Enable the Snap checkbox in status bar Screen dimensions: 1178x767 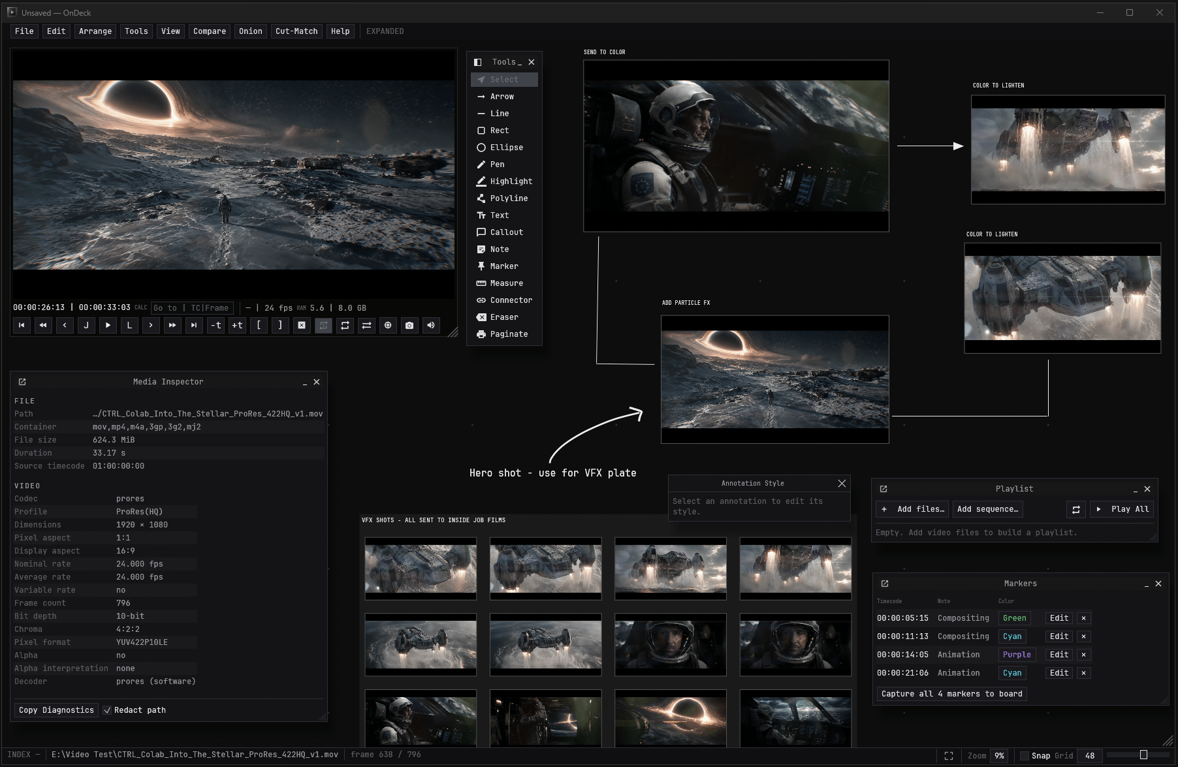[1025, 756]
